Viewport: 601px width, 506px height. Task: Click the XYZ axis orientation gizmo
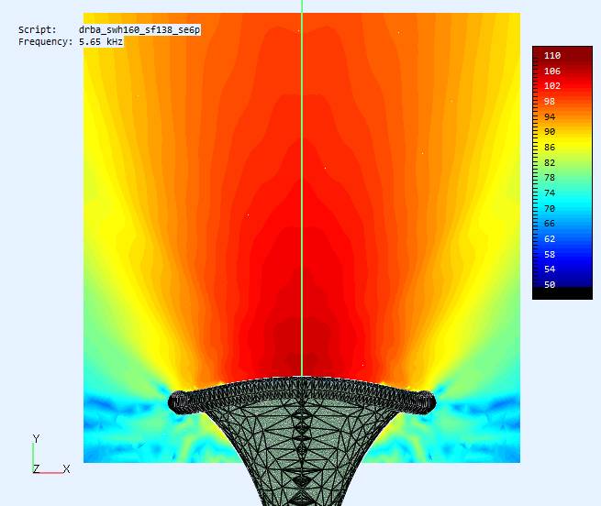point(50,455)
